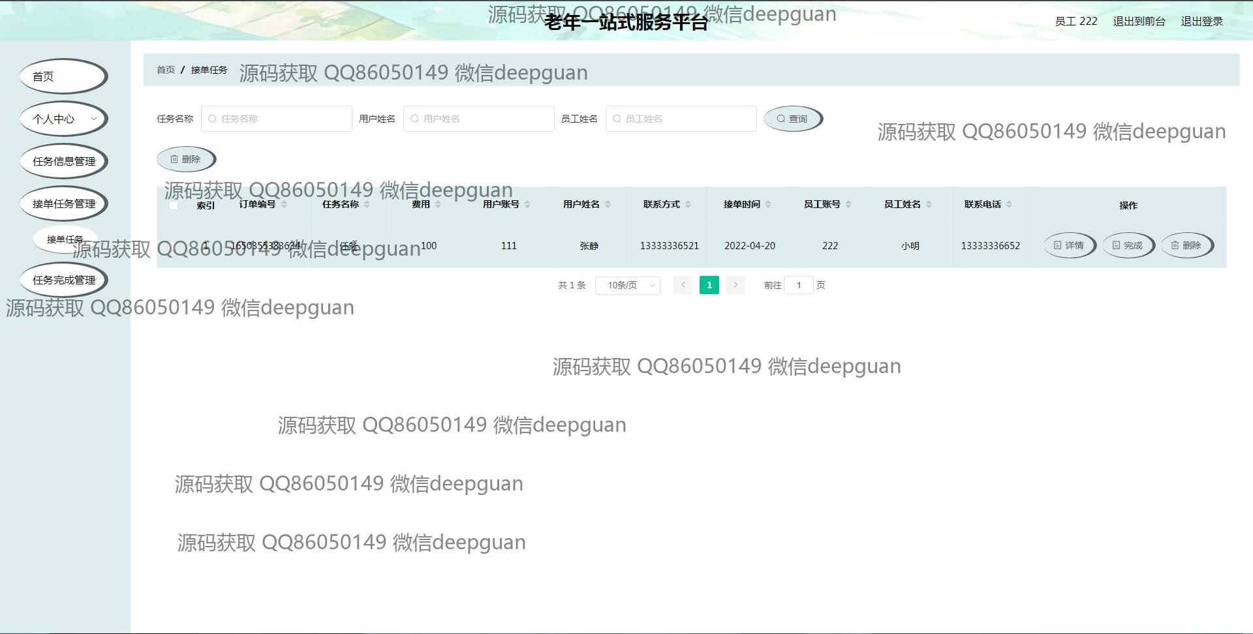Open the 10条/页 page size dropdown
Screen dimensions: 1253x634
click(627, 285)
